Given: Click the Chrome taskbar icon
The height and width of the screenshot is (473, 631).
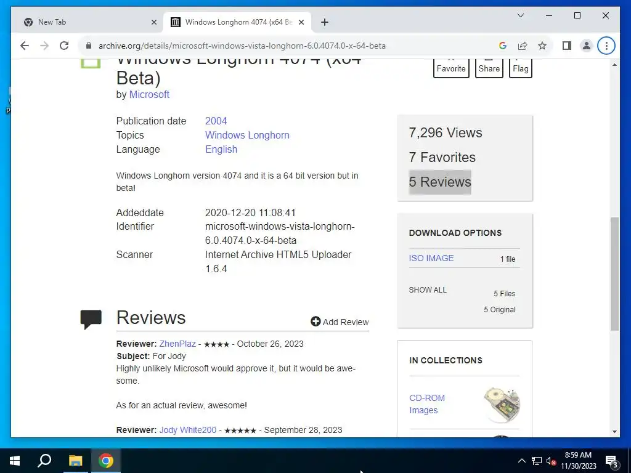Looking at the screenshot, I should click(106, 461).
